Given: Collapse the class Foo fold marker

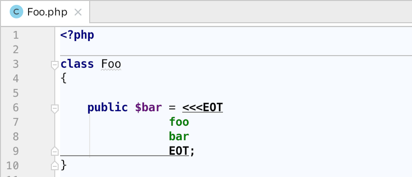Looking at the screenshot, I should (x=54, y=65).
